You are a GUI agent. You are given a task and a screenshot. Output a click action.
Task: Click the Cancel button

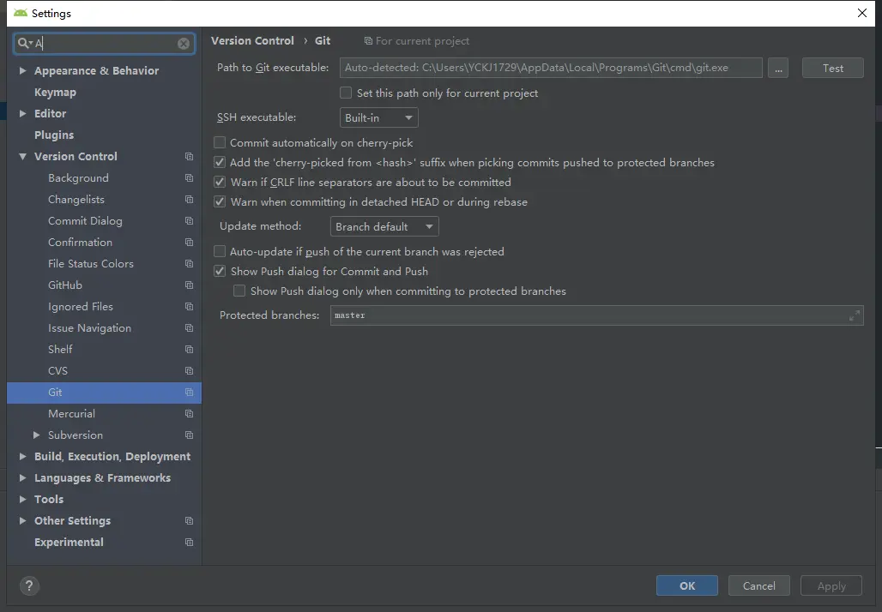758,585
